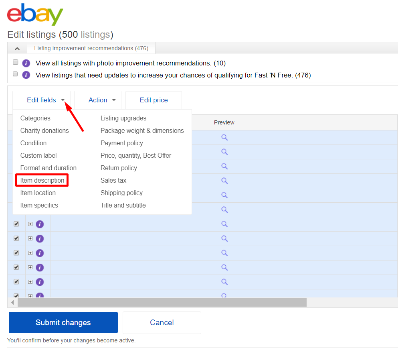398x348 pixels.
Task: Click the seventh row's Preview magnifier
Action: coord(224,224)
